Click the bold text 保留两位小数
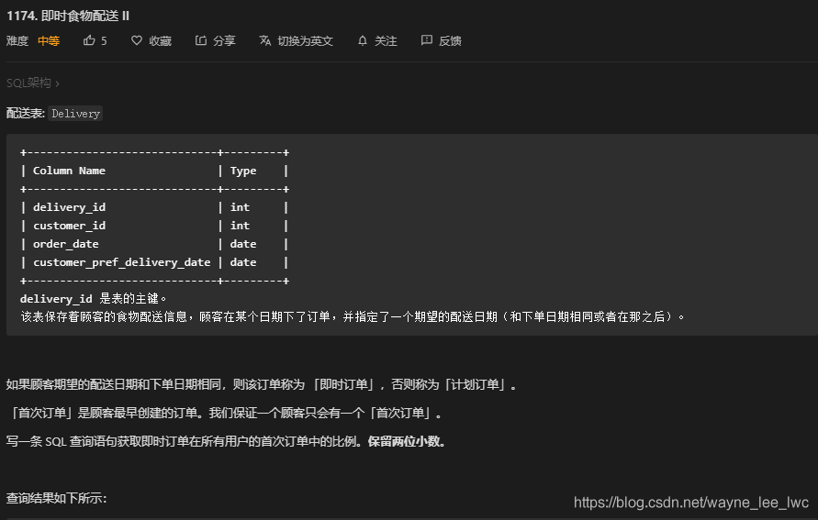 404,441
